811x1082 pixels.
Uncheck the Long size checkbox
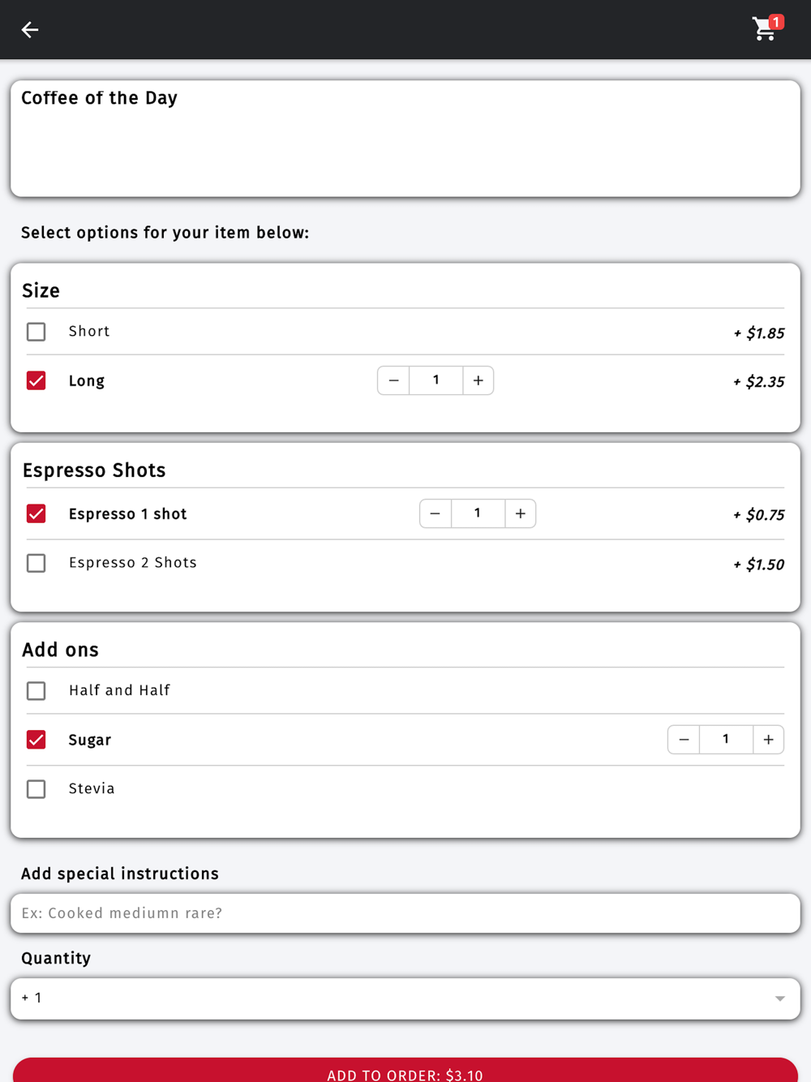pos(36,380)
